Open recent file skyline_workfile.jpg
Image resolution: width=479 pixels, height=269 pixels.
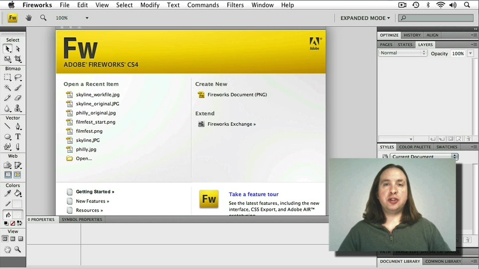(98, 95)
